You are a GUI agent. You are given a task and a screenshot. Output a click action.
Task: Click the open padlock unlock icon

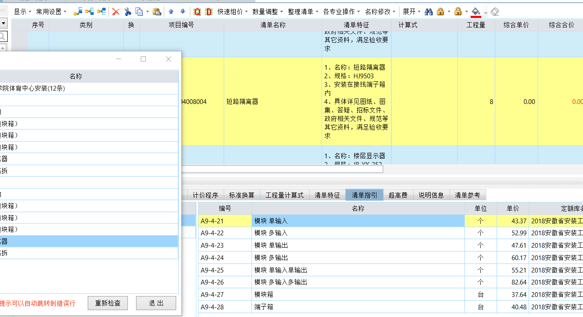pos(458,12)
